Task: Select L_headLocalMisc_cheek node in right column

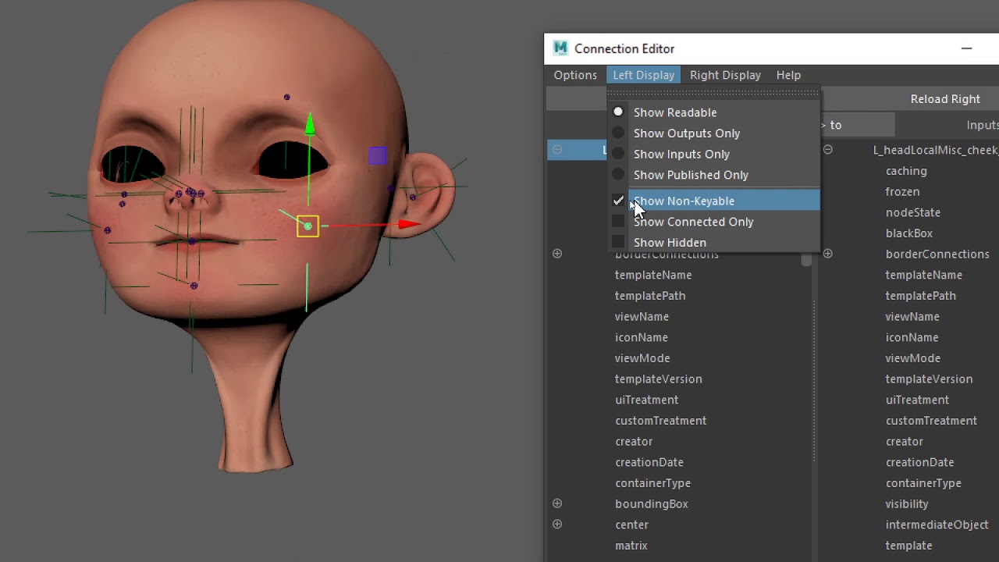Action: click(935, 150)
